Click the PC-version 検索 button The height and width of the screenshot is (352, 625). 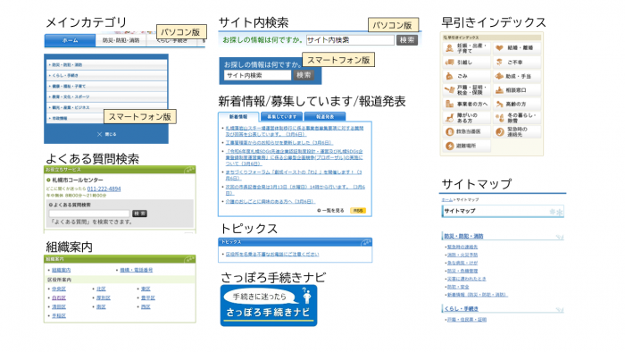pyautogui.click(x=406, y=40)
